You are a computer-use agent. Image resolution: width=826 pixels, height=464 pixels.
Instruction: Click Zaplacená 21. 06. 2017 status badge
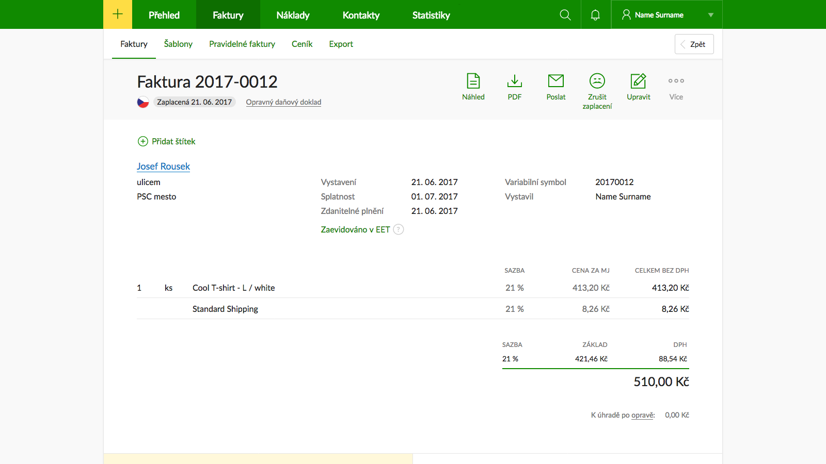tap(194, 102)
